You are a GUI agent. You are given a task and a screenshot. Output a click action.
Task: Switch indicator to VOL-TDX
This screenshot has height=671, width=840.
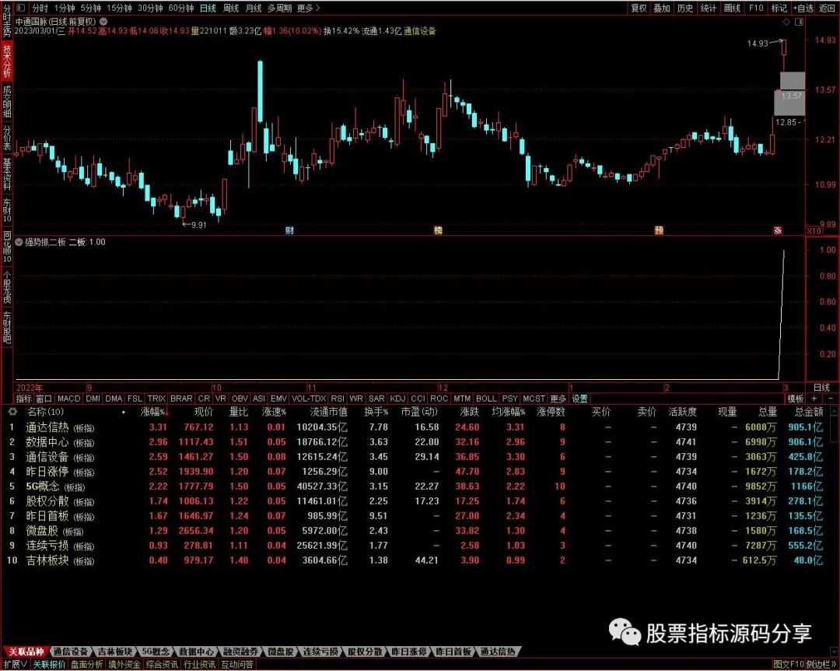click(x=309, y=399)
